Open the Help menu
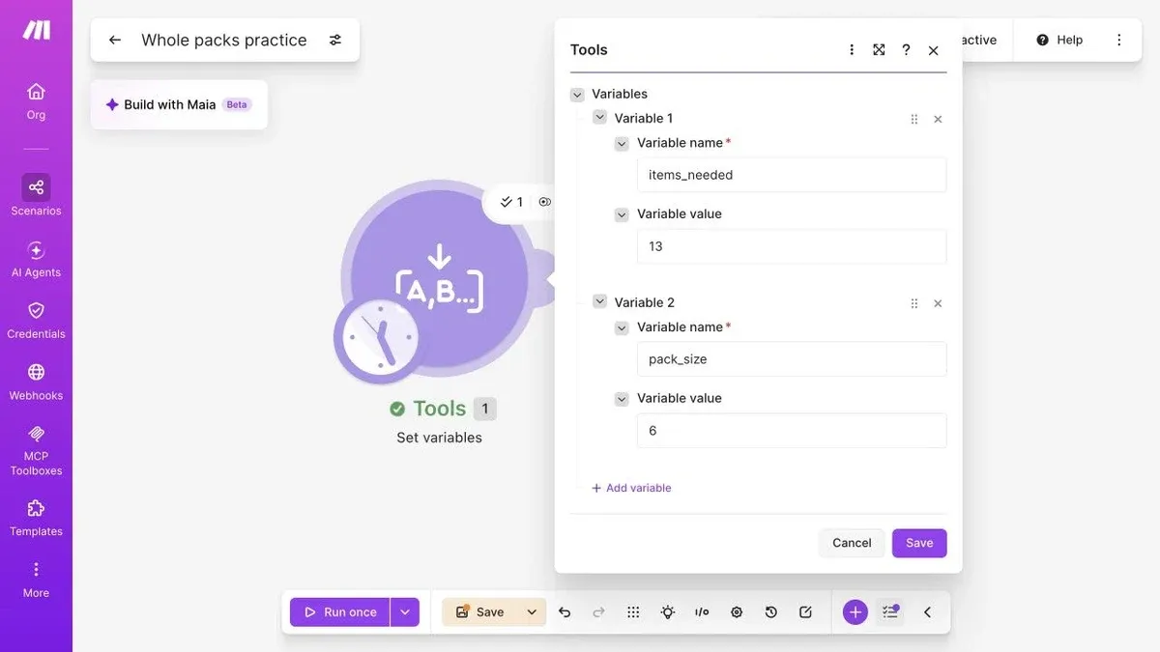Image resolution: width=1160 pixels, height=652 pixels. pyautogui.click(x=1059, y=40)
